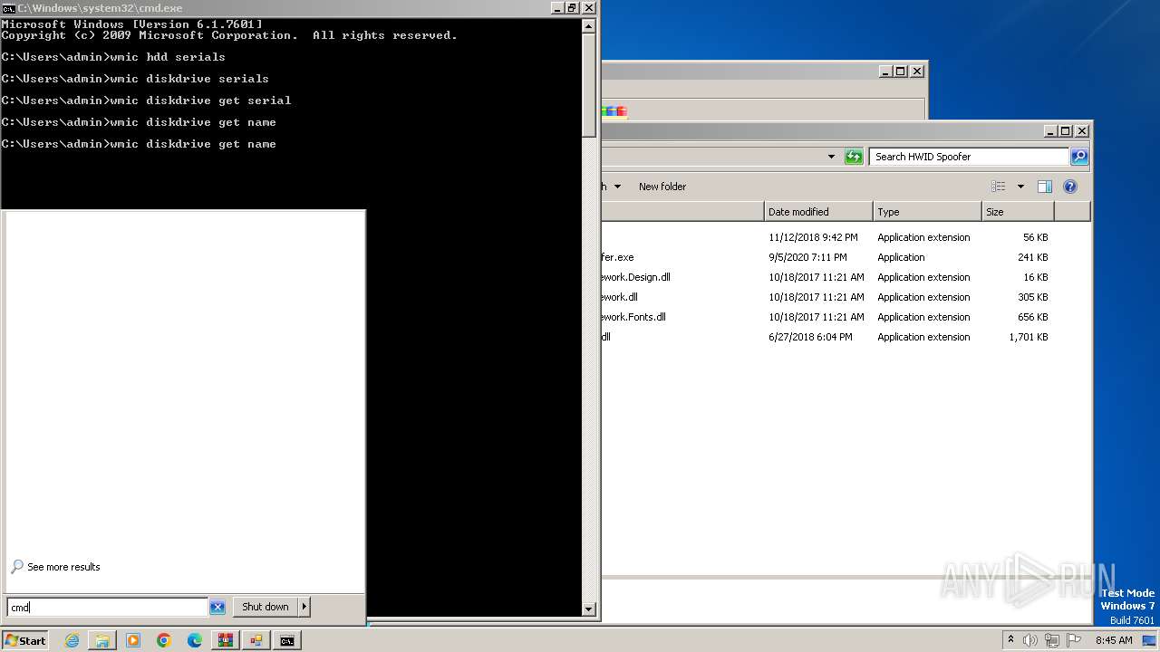The width and height of the screenshot is (1160, 652).
Task: Focus the Start menu search box
Action: click(108, 608)
